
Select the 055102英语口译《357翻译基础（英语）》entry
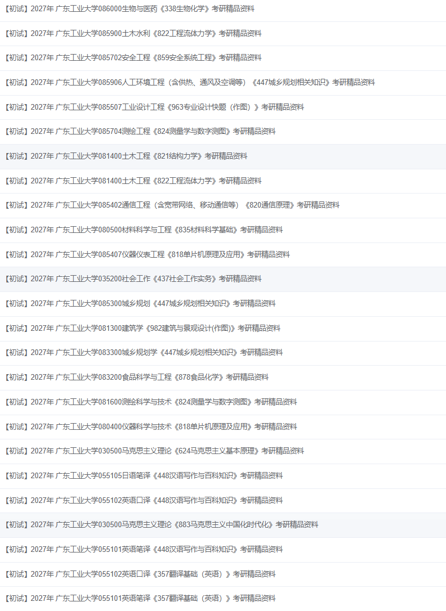click(140, 574)
